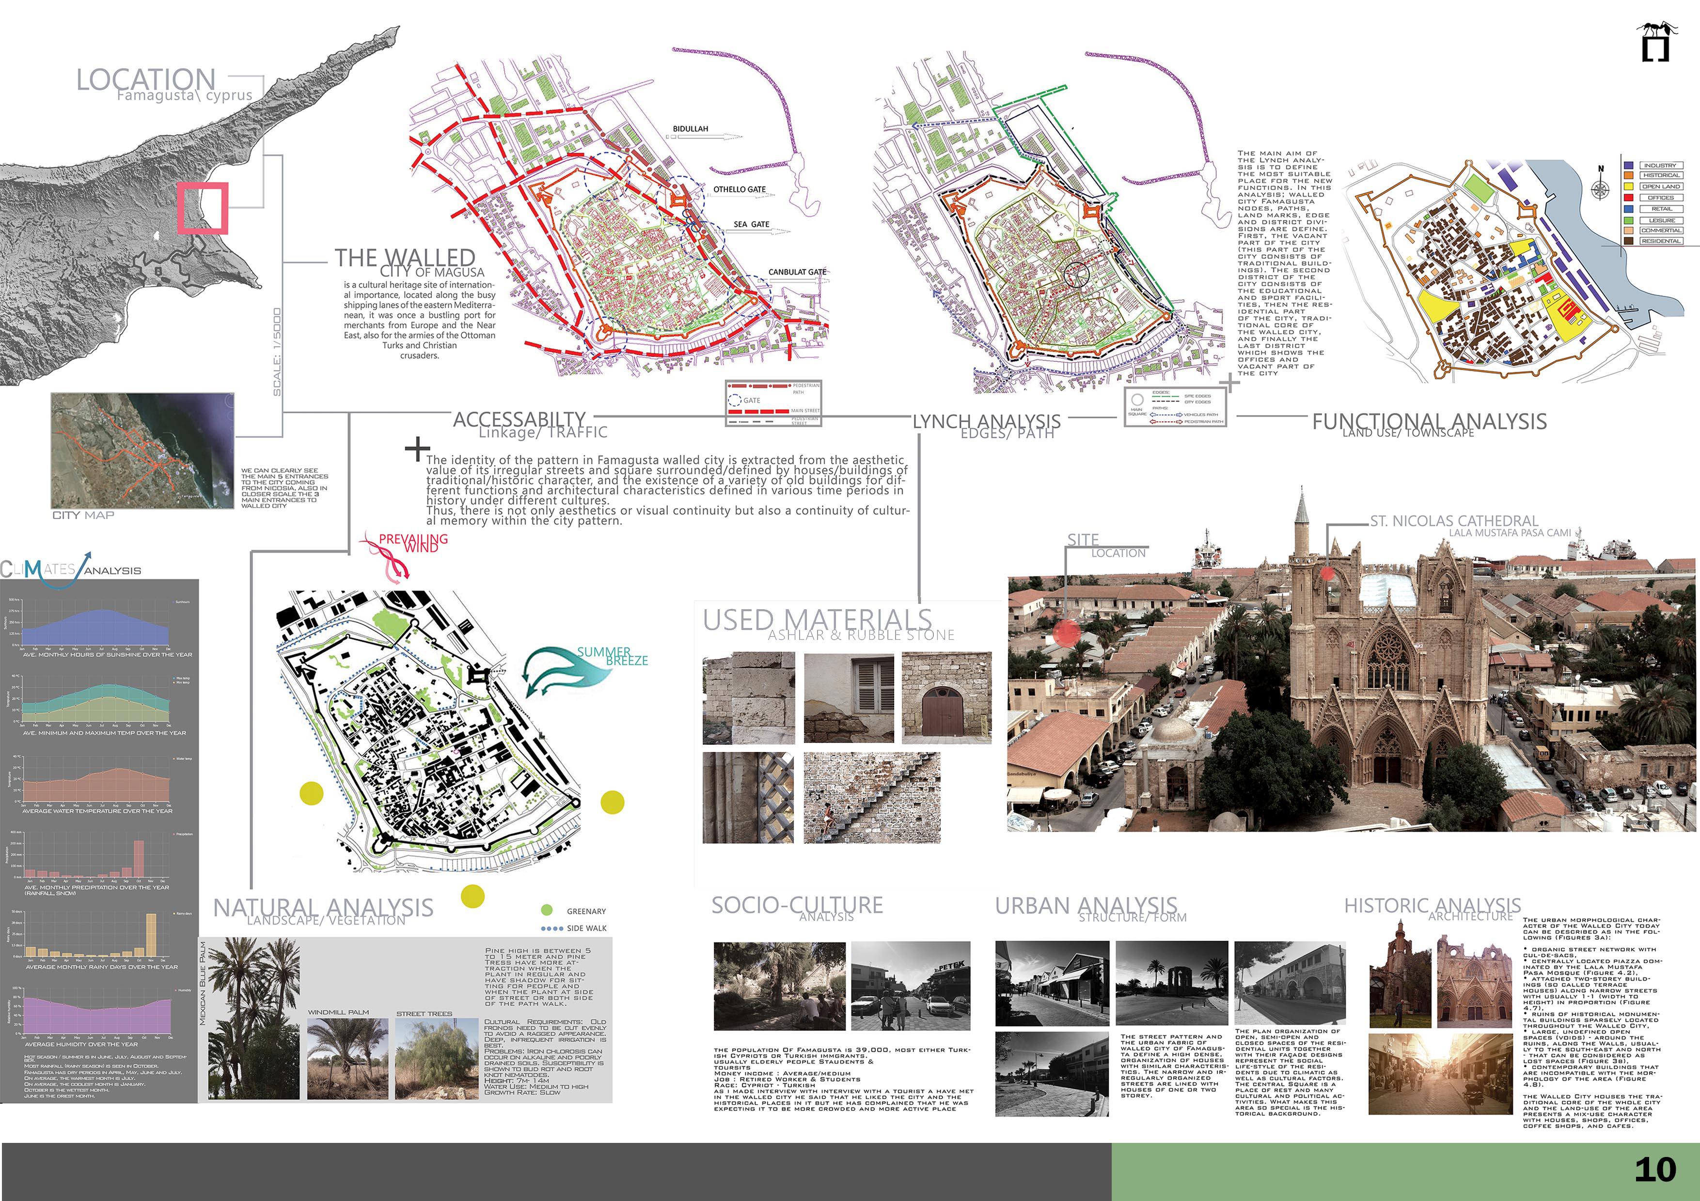1700x1201 pixels.
Task: Select the purple Industry color swatch
Action: pyautogui.click(x=1628, y=166)
